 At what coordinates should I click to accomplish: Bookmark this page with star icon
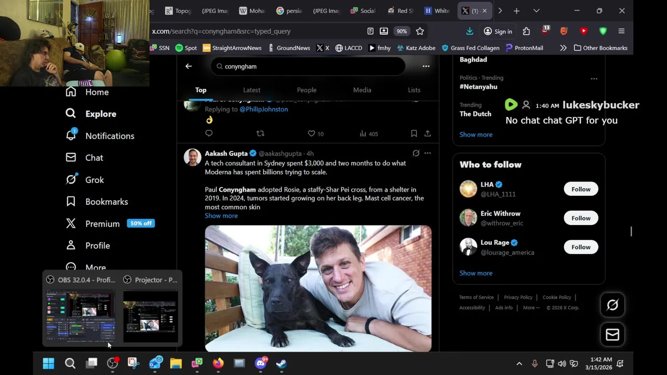point(420,31)
